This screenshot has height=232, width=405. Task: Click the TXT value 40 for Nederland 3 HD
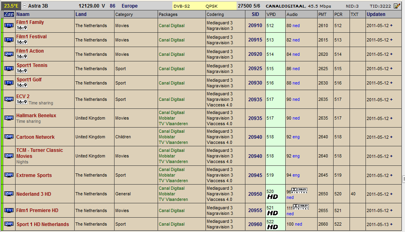click(353, 194)
